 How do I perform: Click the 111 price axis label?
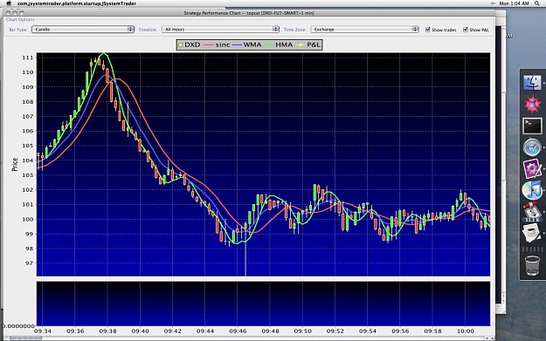(x=27, y=58)
